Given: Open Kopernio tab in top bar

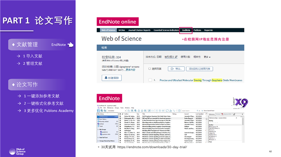Looking at the screenshot, I should tap(209, 30).
